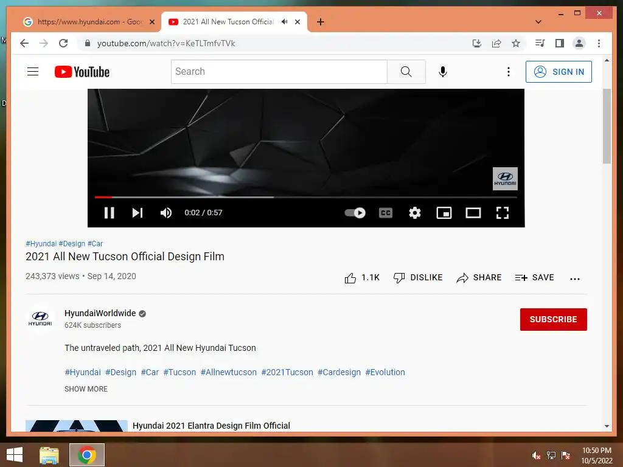
Task: Click Hyundai watermark in video
Action: click(505, 179)
